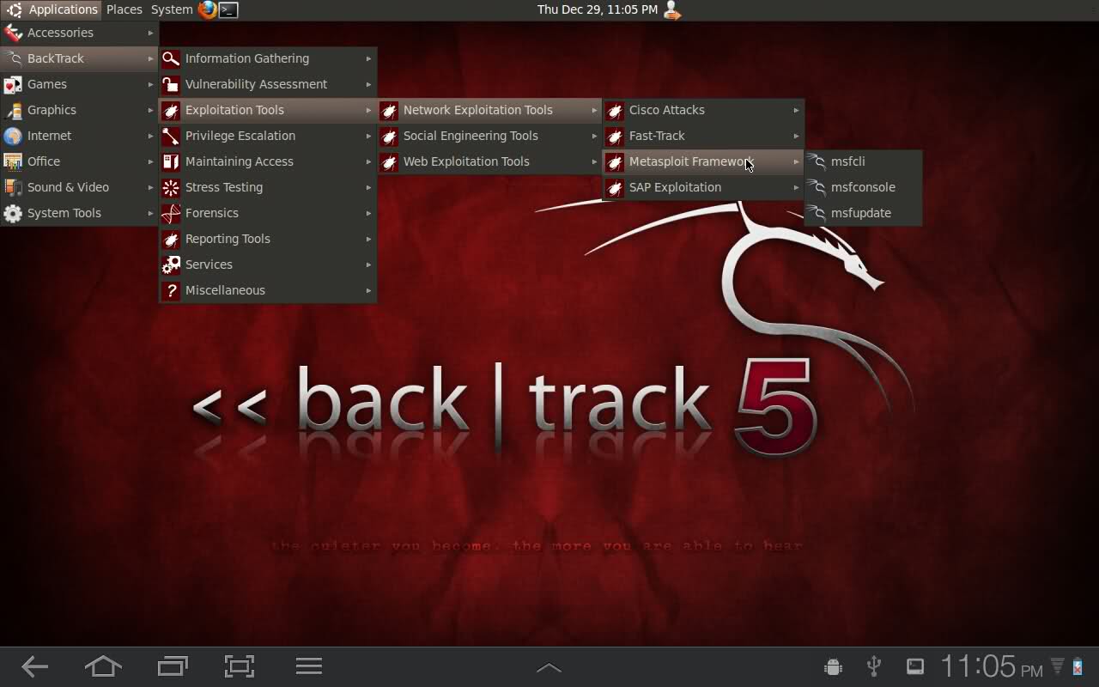
Task: Open Services category
Action: point(268,264)
